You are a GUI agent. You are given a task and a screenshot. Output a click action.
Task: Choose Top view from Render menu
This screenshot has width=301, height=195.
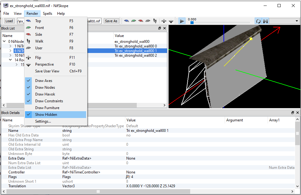click(x=56, y=21)
